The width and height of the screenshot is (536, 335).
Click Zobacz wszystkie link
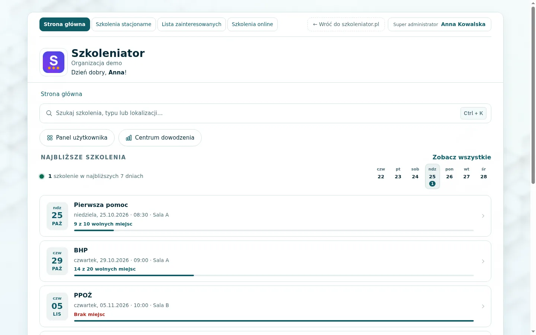click(x=462, y=157)
